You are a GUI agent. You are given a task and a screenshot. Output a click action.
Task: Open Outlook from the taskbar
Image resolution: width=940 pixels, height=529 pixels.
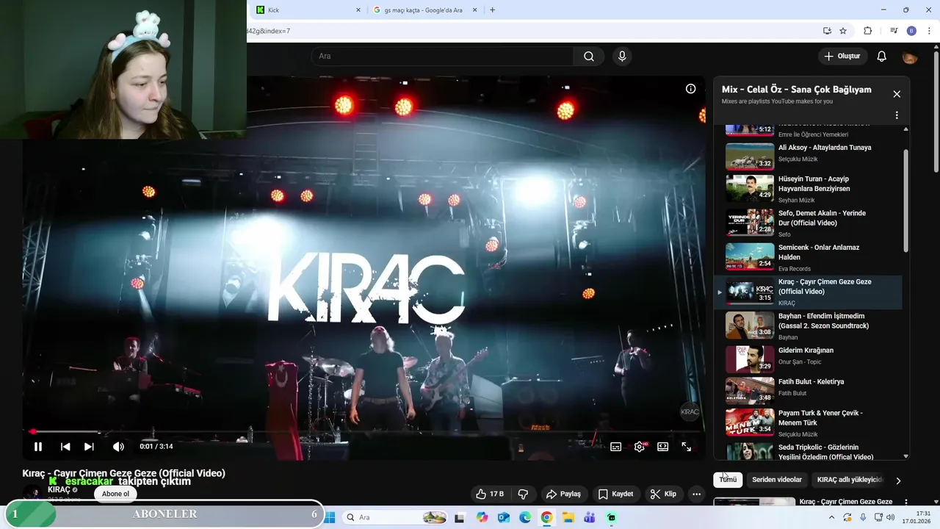[504, 517]
